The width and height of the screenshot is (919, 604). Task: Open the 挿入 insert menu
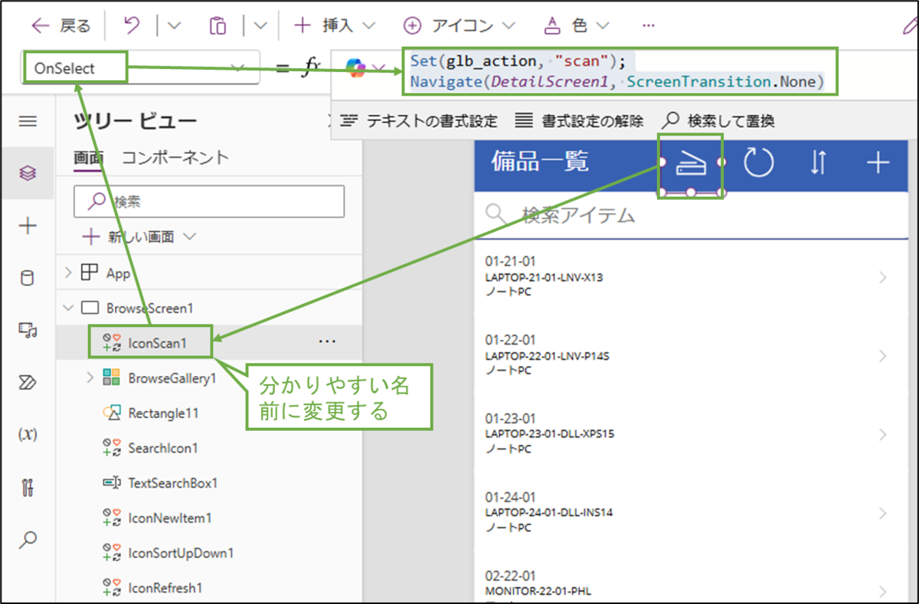(x=335, y=26)
